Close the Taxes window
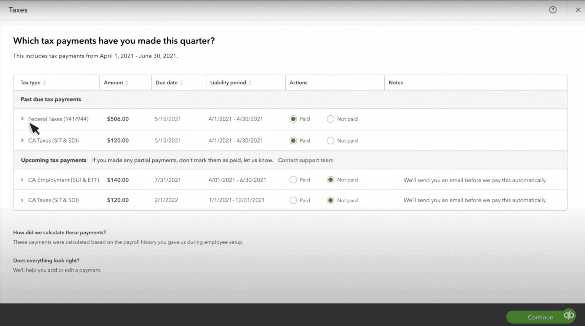Viewport: 585px width, 326px height. tap(578, 10)
